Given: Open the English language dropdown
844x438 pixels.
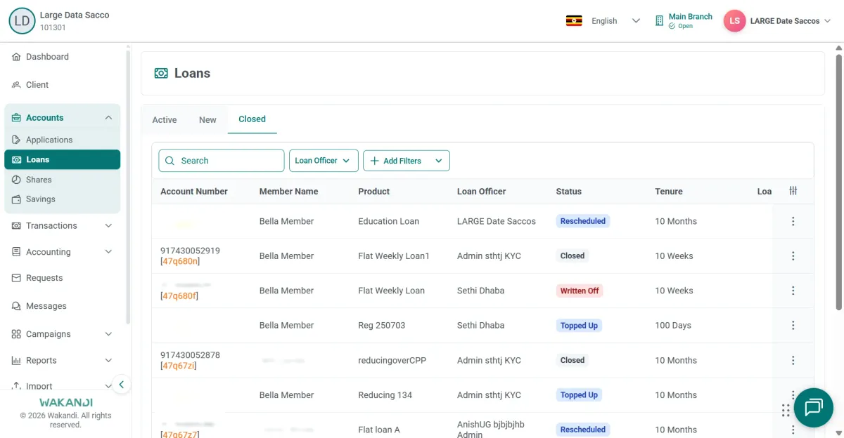Looking at the screenshot, I should click(603, 21).
